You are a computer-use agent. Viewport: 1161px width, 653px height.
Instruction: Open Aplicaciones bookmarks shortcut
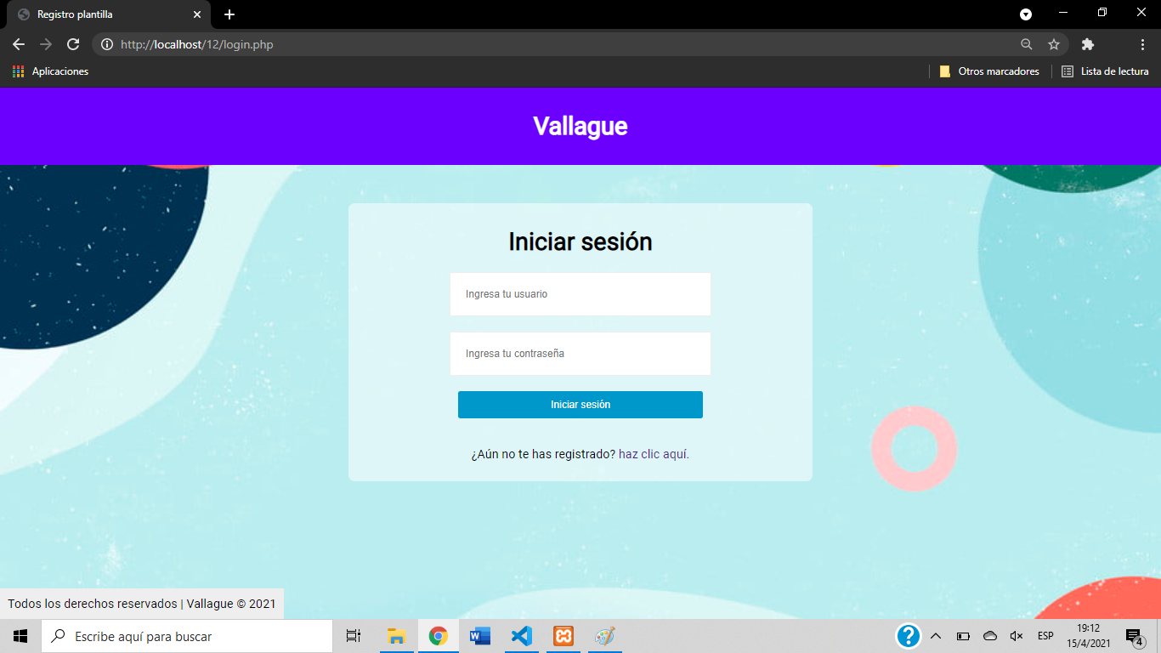(51, 71)
